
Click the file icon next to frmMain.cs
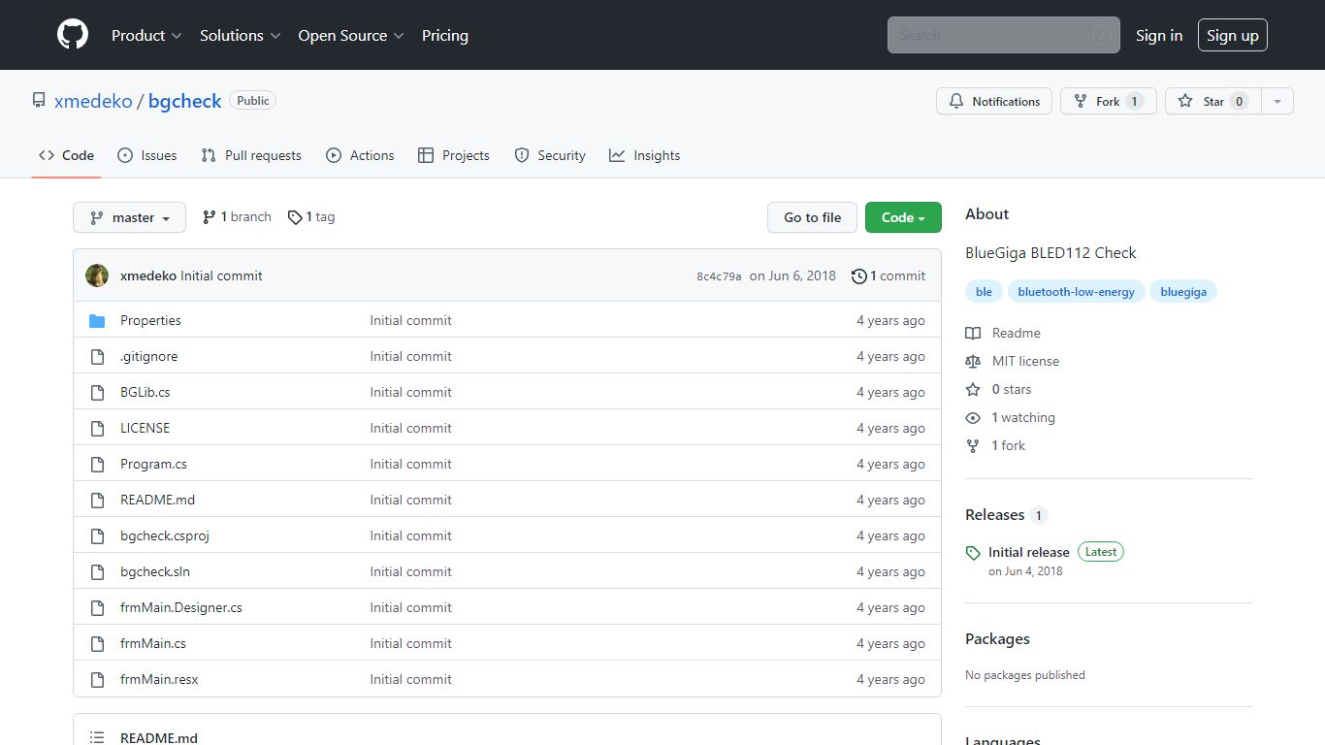pos(97,643)
